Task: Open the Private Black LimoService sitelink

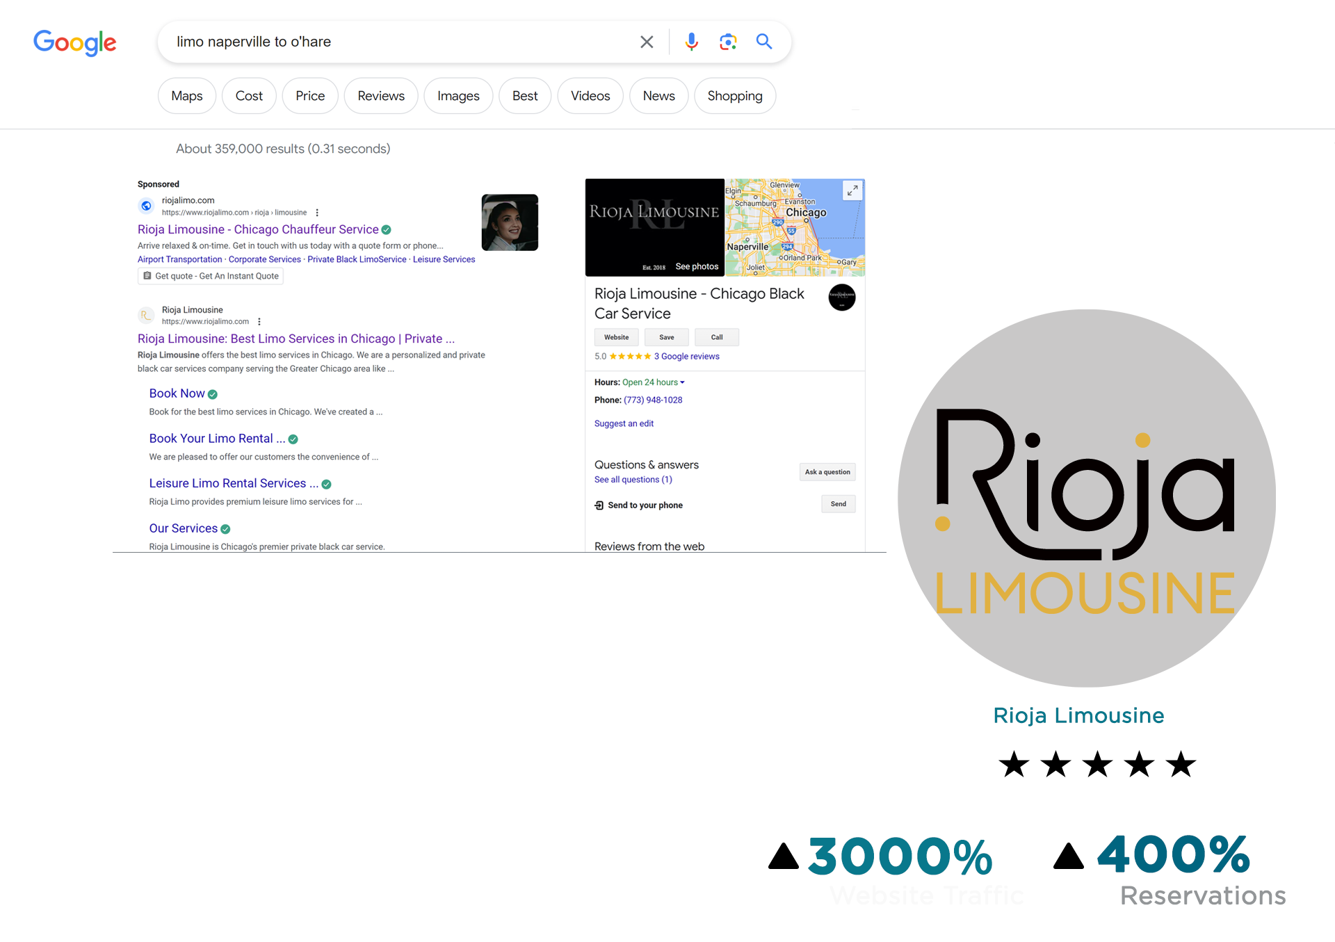Action: (357, 259)
